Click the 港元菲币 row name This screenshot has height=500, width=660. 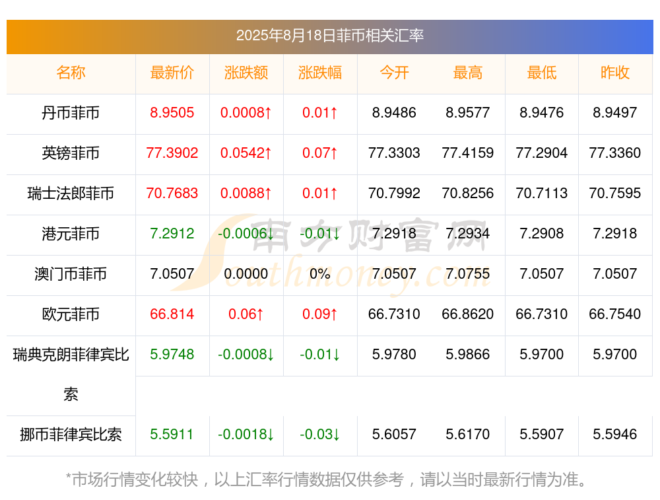coord(71,233)
